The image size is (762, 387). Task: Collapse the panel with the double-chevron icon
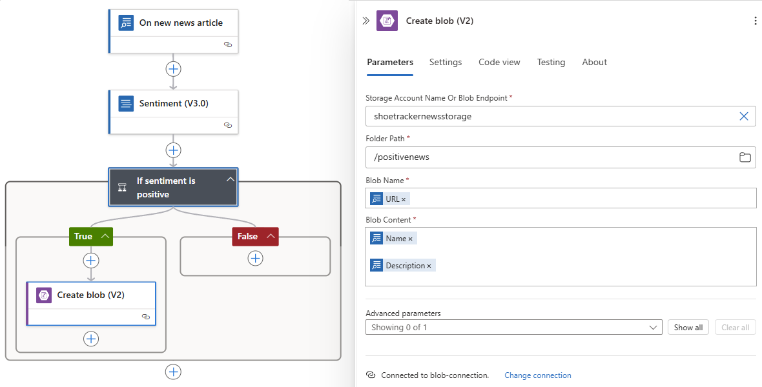tap(367, 20)
